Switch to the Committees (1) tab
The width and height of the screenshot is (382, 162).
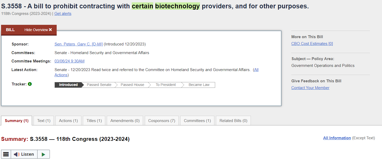click(x=197, y=121)
